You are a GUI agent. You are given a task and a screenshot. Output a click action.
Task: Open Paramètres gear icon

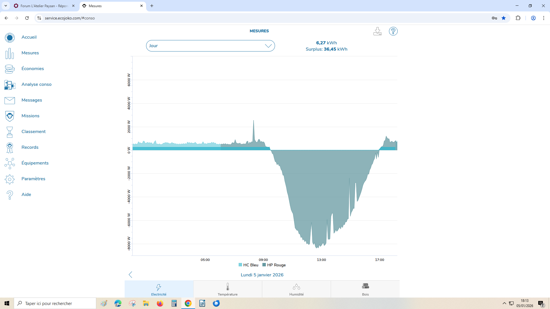coord(9,179)
